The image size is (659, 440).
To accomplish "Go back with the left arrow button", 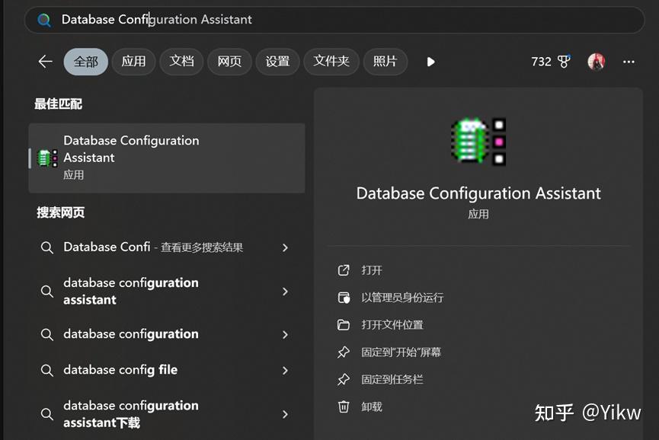I will pyautogui.click(x=45, y=62).
